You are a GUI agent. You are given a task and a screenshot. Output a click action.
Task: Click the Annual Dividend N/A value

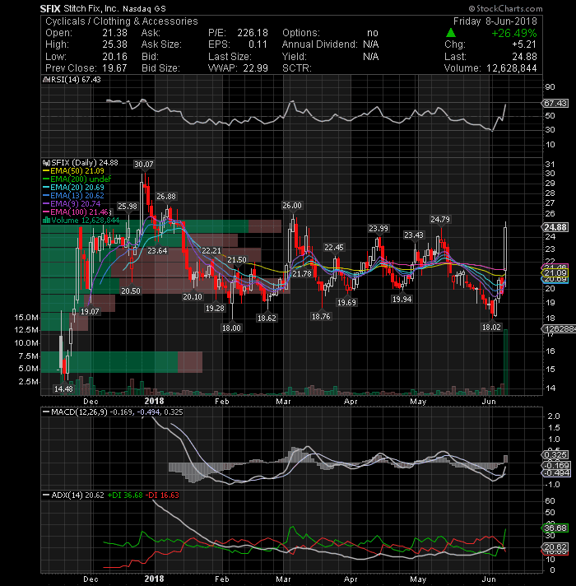pos(370,44)
